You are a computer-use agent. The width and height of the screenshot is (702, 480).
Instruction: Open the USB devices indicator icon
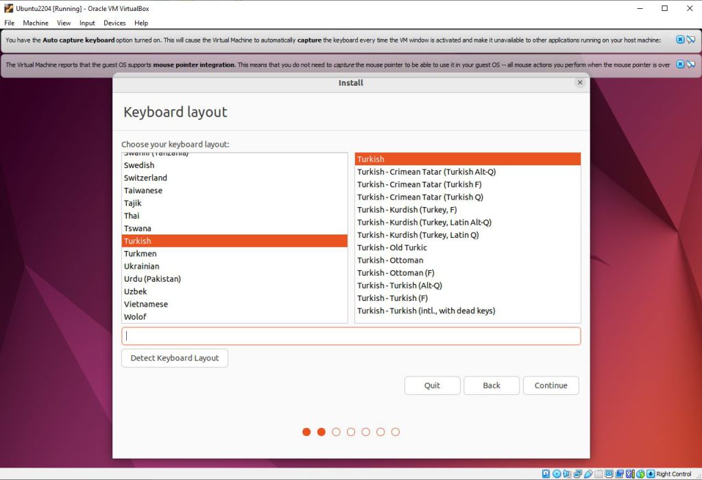588,474
